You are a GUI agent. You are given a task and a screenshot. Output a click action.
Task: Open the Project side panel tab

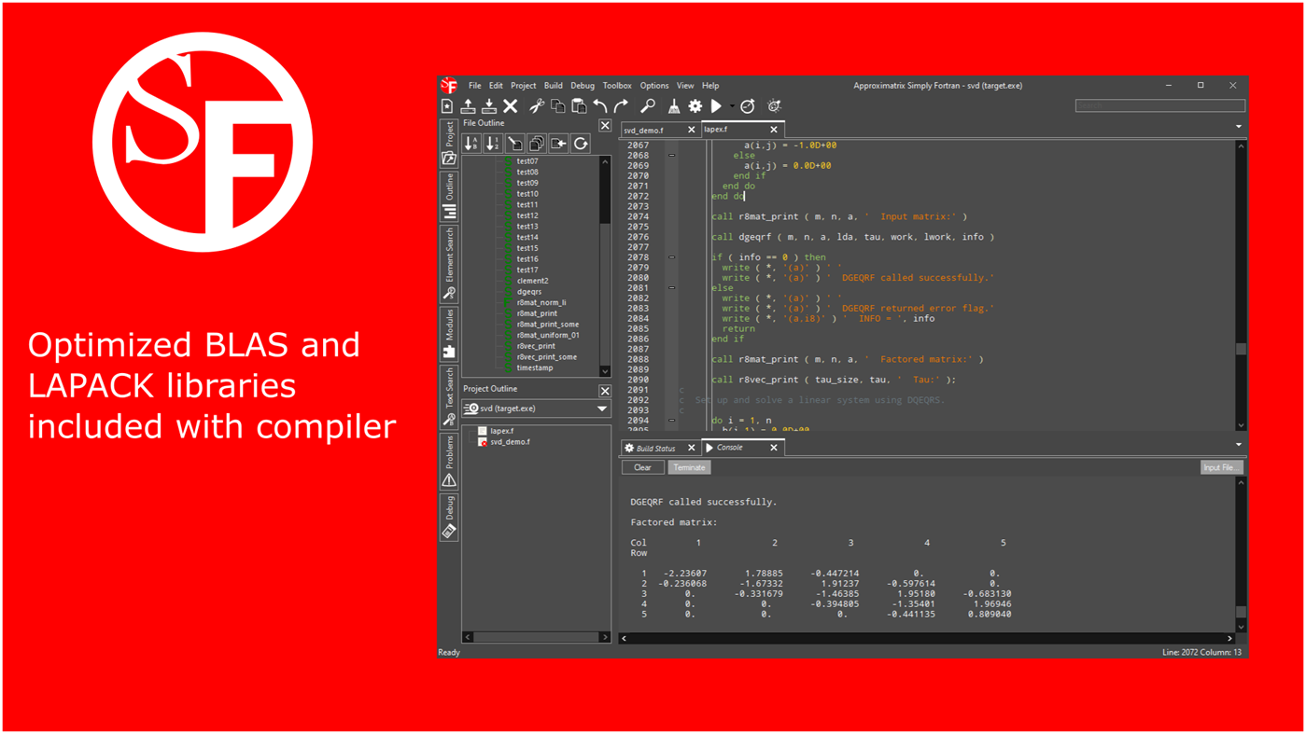[449, 143]
